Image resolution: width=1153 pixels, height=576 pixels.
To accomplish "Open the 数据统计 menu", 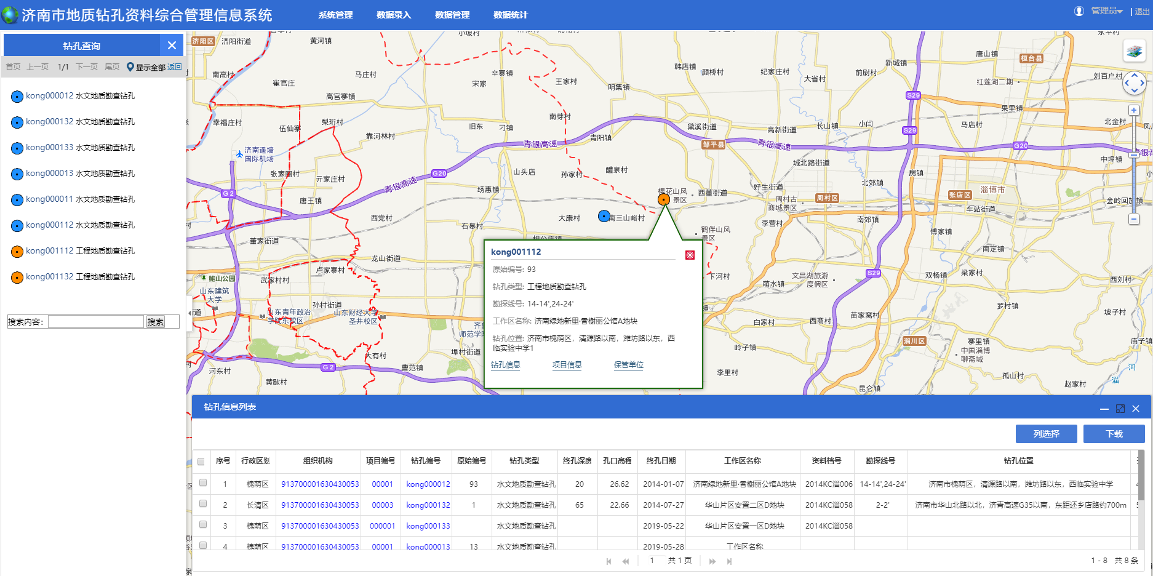I will (510, 15).
